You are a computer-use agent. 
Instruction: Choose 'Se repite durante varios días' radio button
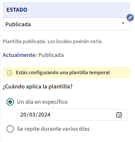click(x=10, y=129)
